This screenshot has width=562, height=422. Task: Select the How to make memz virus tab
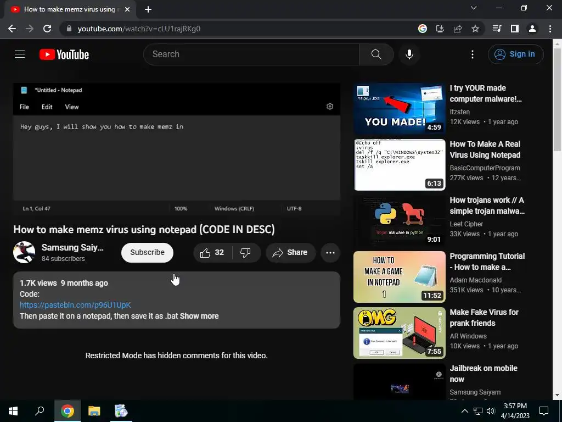pyautogui.click(x=70, y=9)
